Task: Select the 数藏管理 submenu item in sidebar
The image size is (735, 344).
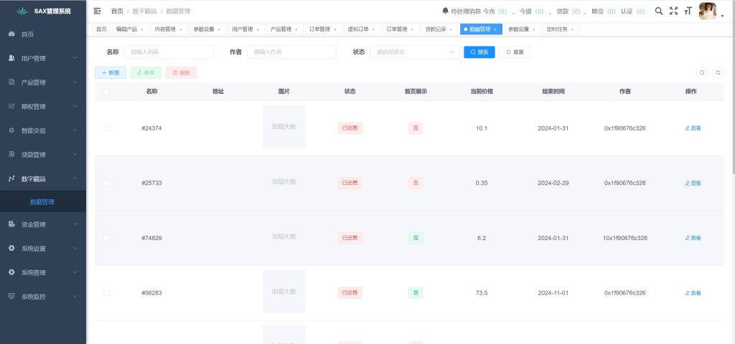Action: (x=43, y=201)
